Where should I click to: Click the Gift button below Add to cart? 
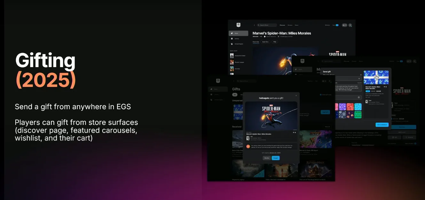point(395,137)
